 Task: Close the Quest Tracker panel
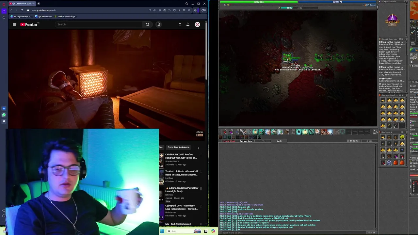(x=407, y=39)
